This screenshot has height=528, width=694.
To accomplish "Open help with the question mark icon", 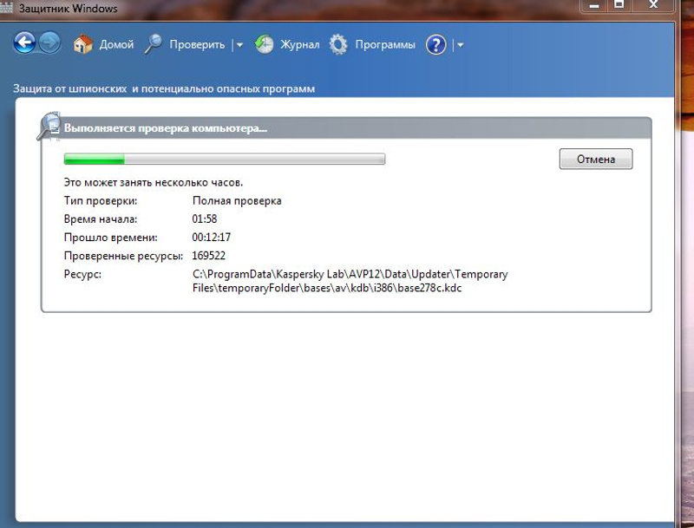I will 436,45.
